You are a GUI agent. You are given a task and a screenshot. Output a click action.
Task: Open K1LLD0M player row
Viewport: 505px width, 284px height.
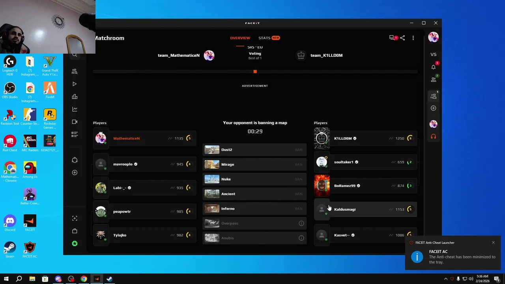click(365, 138)
